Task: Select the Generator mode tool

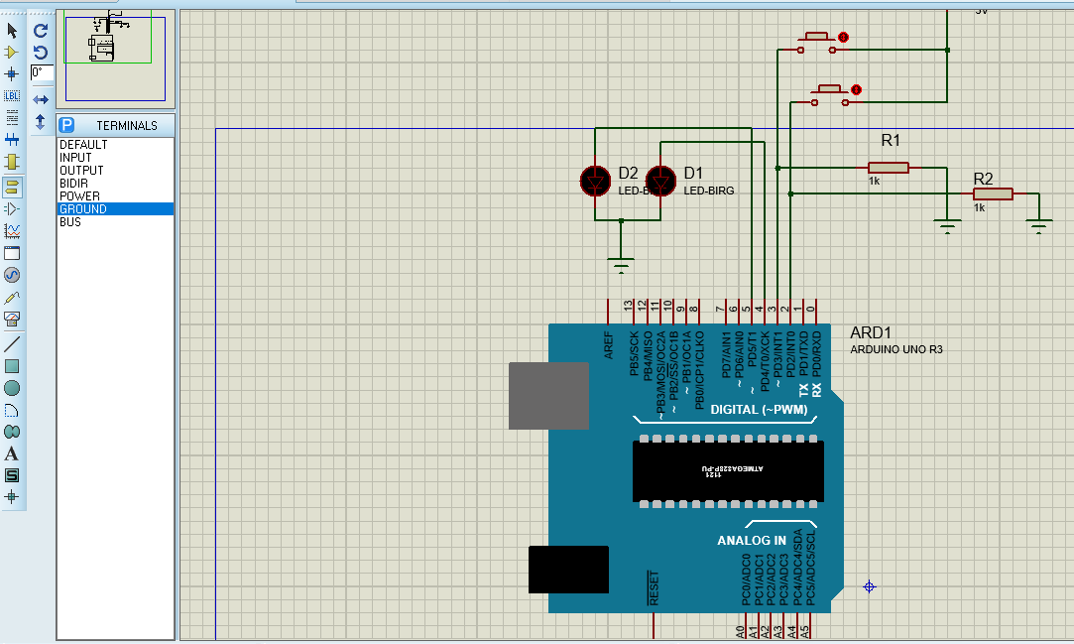Action: (12, 275)
